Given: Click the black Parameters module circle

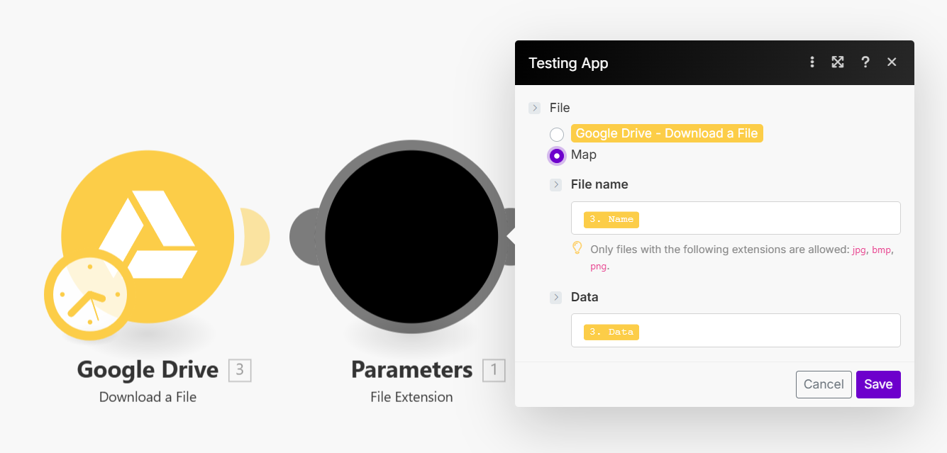Looking at the screenshot, I should pyautogui.click(x=411, y=237).
